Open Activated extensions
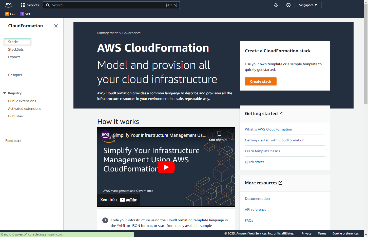Screen dimensions: 368x237 click(25, 109)
